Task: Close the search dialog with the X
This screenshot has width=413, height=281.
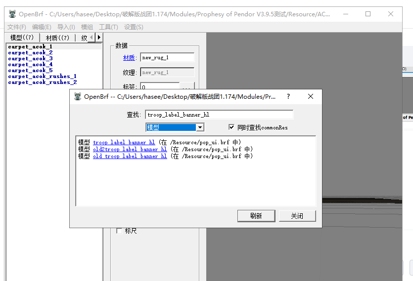Action: pyautogui.click(x=311, y=97)
